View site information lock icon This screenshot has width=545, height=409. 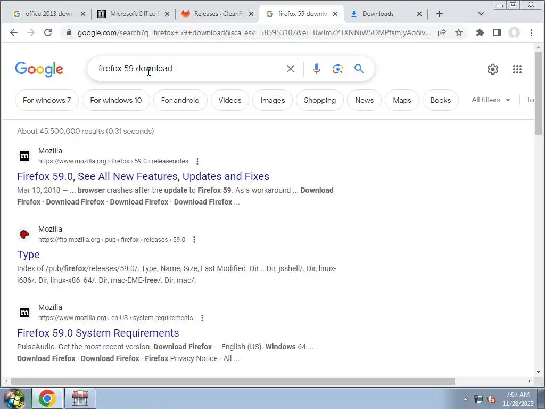(69, 32)
